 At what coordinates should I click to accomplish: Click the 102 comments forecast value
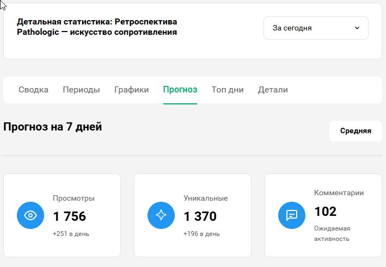click(x=326, y=212)
